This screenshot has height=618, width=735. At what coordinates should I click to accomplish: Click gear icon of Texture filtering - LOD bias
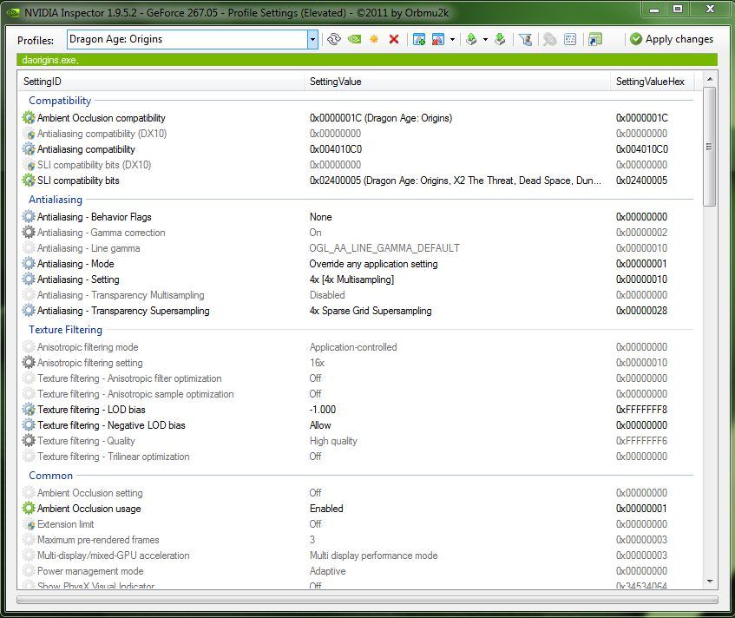(29, 410)
